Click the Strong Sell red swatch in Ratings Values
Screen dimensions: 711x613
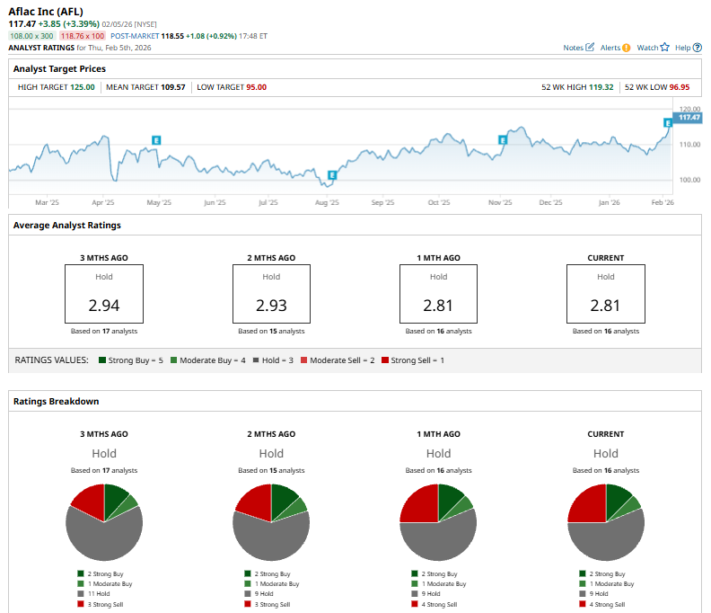pos(385,360)
